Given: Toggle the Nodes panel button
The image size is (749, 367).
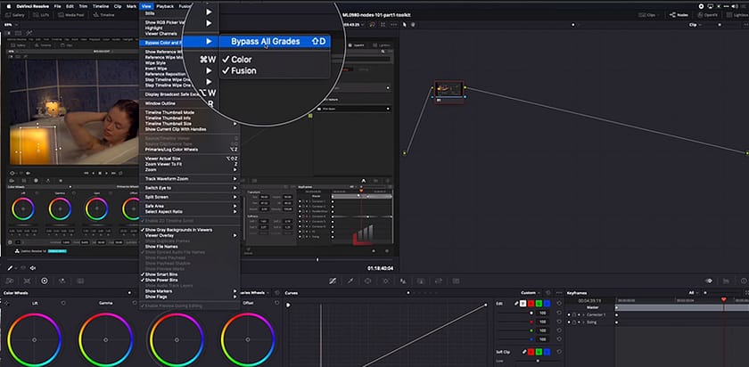Looking at the screenshot, I should click(679, 15).
